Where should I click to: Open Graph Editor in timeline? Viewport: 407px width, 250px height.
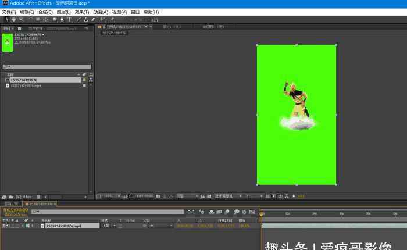pyautogui.click(x=252, y=212)
